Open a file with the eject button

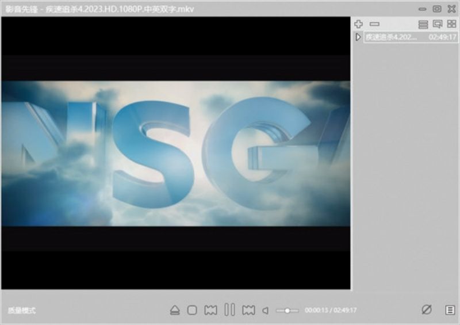click(x=175, y=310)
